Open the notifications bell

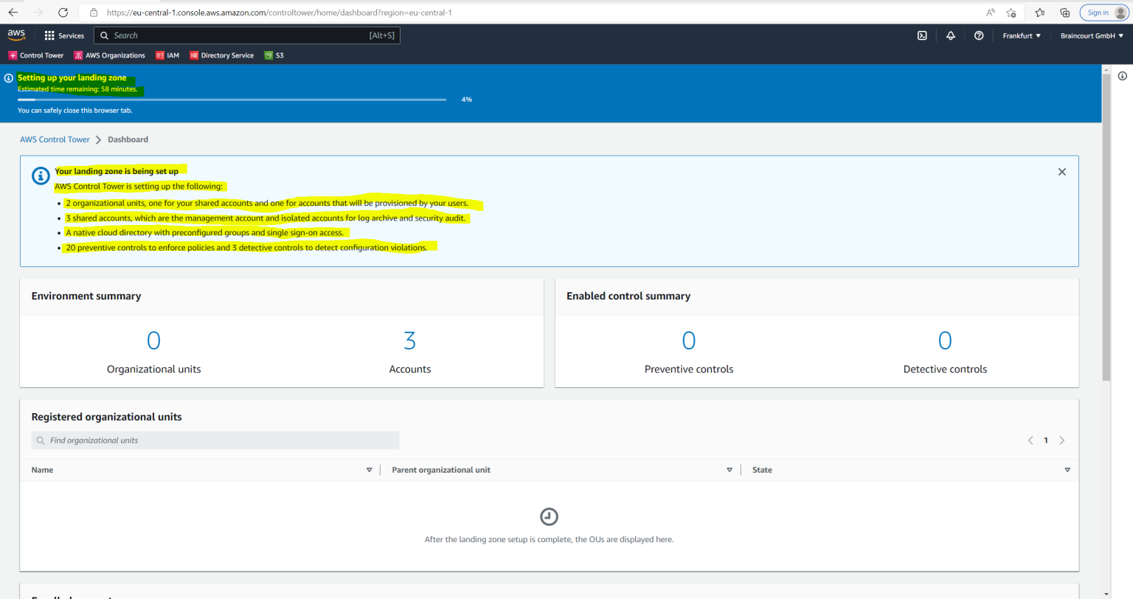click(950, 35)
